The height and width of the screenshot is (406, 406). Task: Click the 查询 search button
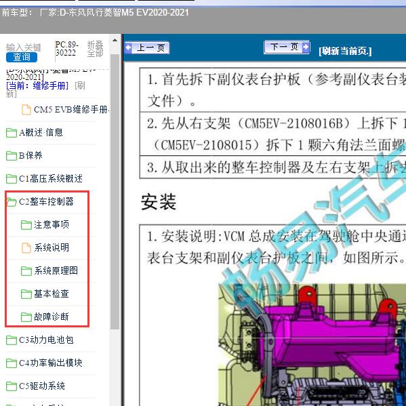(22, 57)
